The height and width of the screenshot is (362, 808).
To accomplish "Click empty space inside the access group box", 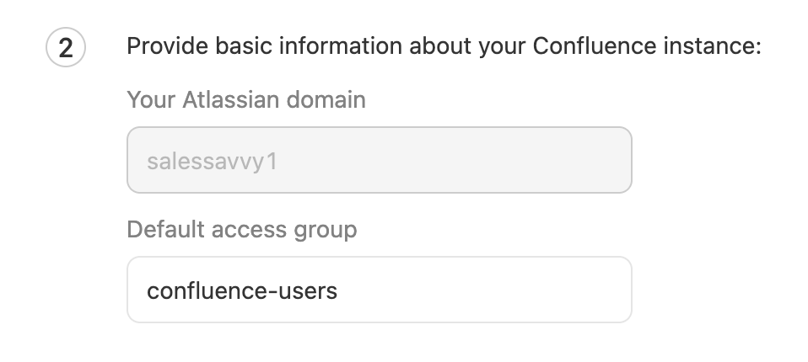I will click(x=506, y=290).
